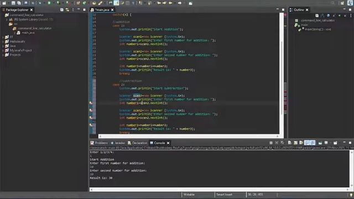This screenshot has height=199, width=354.
Task: Navigate back with yellow arrow
Action: tap(170, 3)
